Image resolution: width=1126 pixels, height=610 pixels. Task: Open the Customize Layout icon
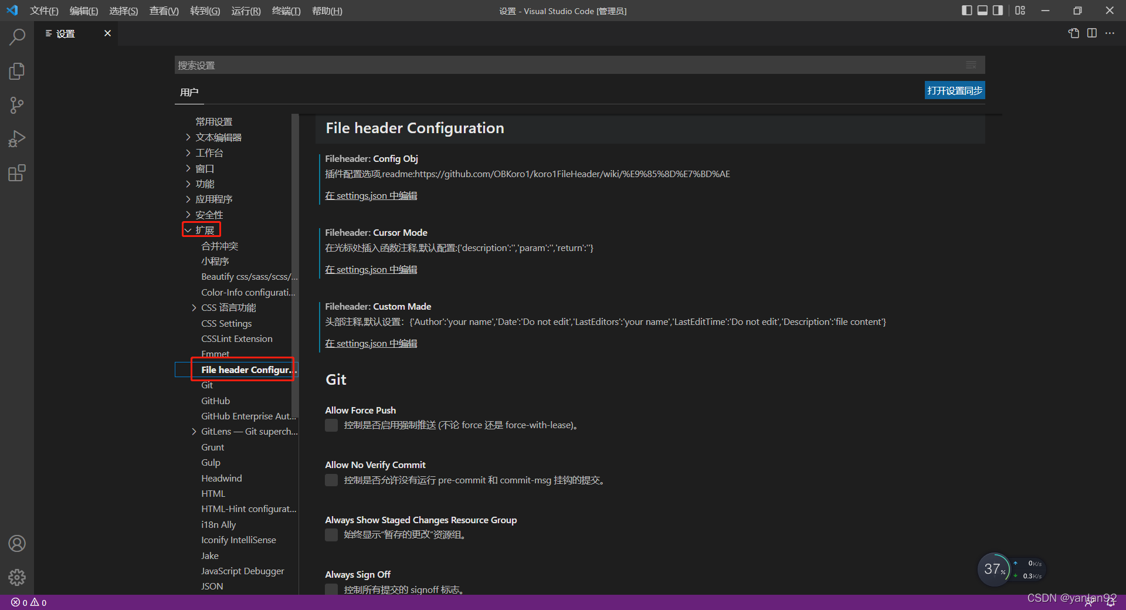[1020, 11]
